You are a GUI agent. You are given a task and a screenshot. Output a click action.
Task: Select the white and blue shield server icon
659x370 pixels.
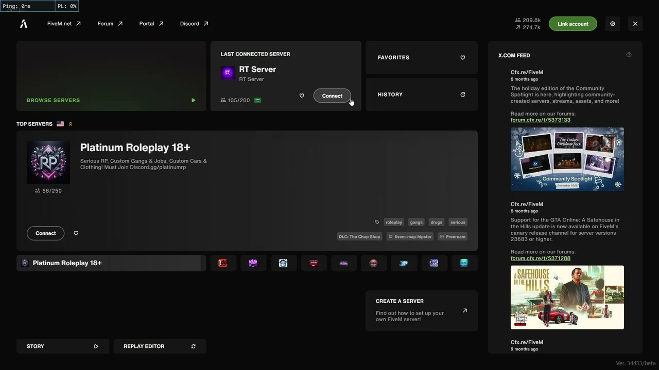283,263
